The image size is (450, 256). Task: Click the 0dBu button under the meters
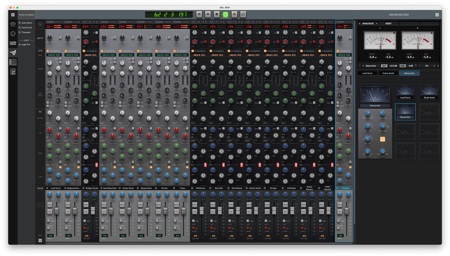[x=402, y=66]
